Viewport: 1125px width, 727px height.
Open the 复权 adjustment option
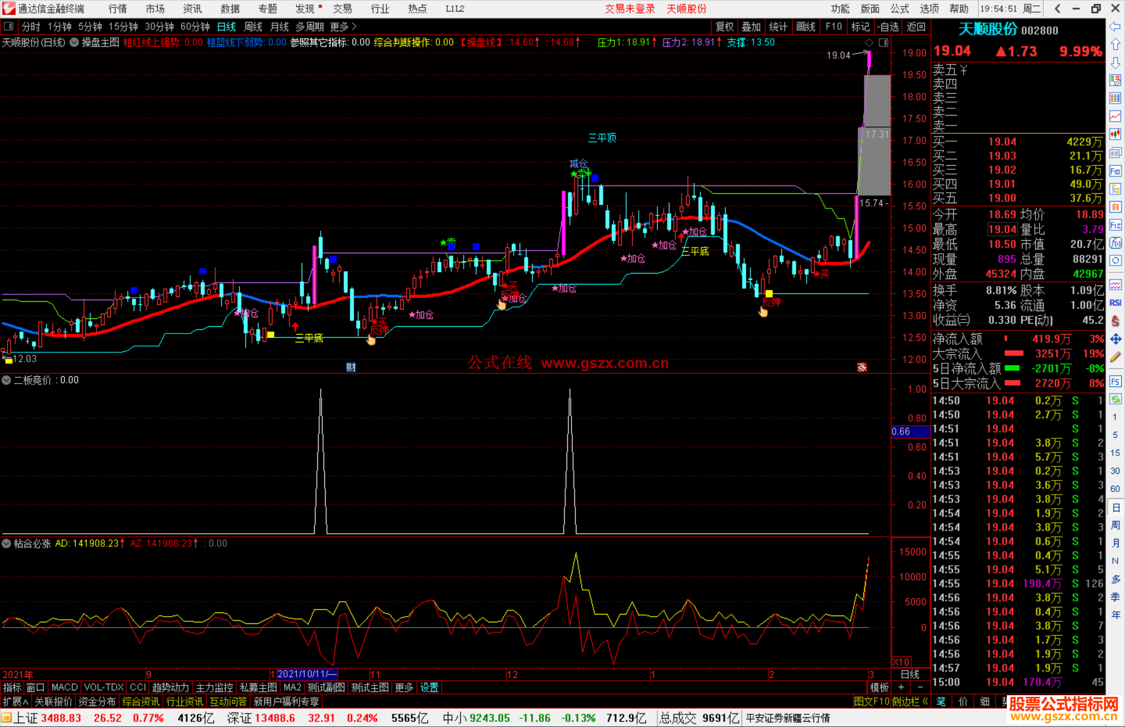[724, 27]
